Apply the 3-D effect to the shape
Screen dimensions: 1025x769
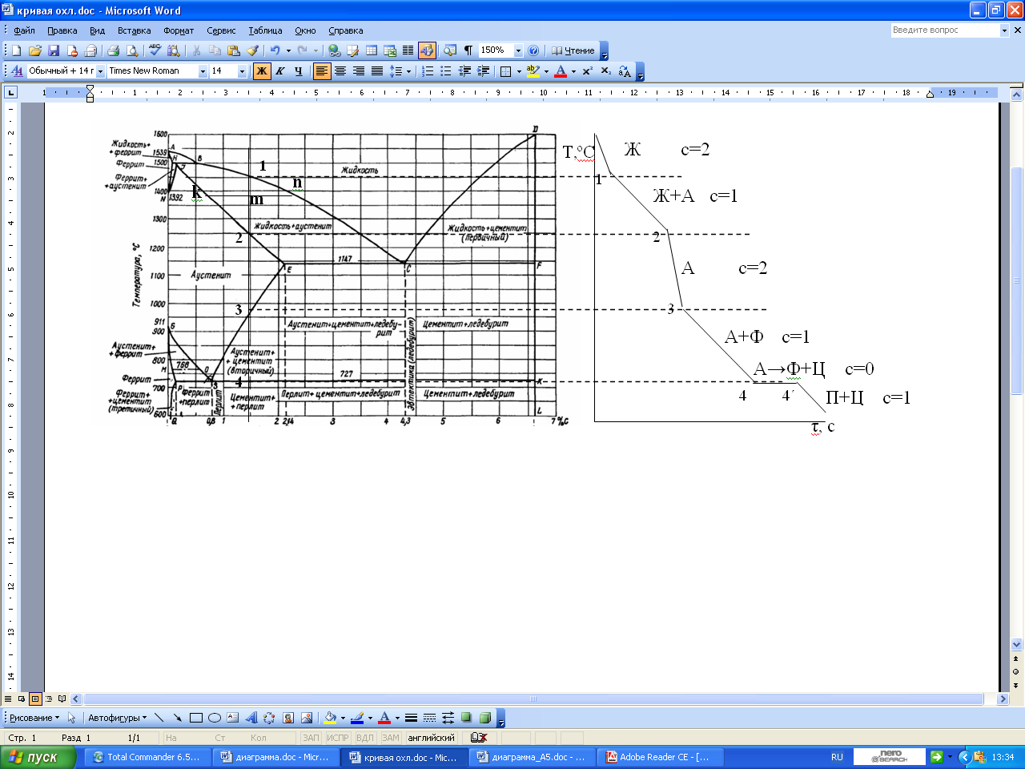click(484, 718)
